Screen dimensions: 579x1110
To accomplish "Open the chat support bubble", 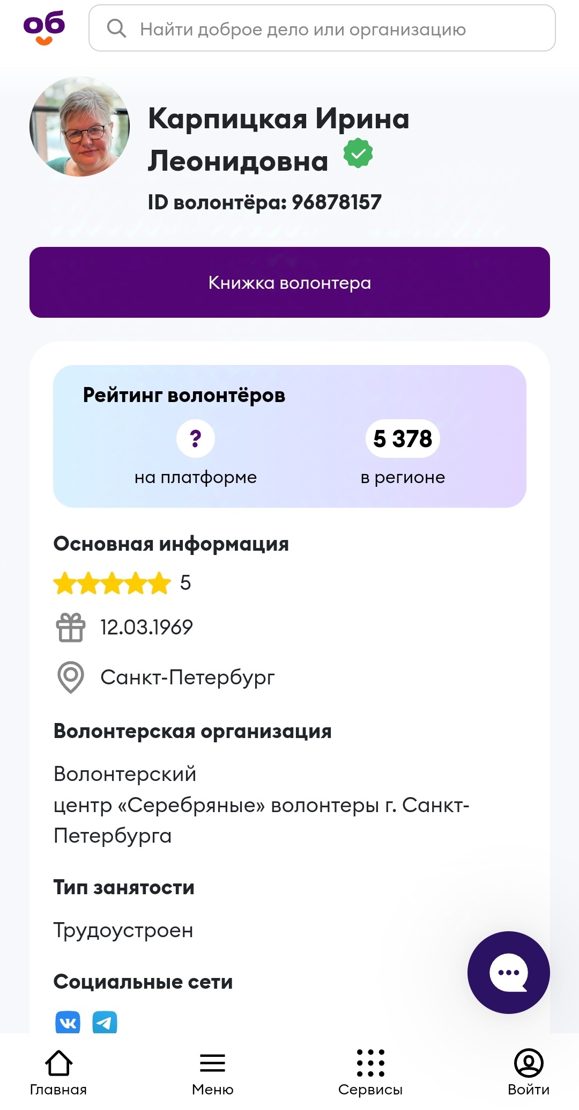I will (508, 973).
